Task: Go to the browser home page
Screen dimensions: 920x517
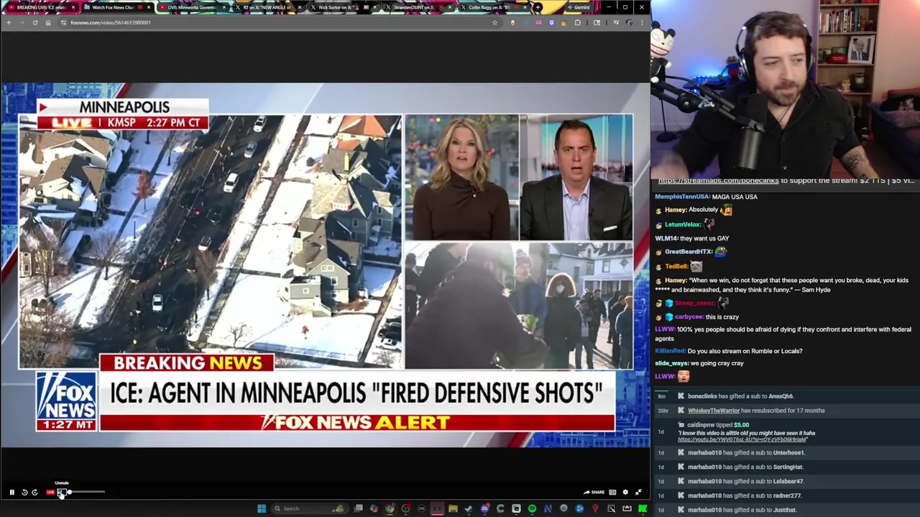Action: click(x=48, y=22)
